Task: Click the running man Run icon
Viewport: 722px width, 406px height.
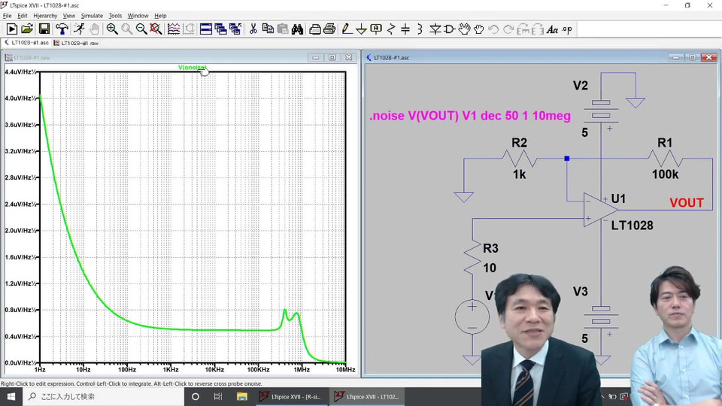Action: (x=79, y=29)
